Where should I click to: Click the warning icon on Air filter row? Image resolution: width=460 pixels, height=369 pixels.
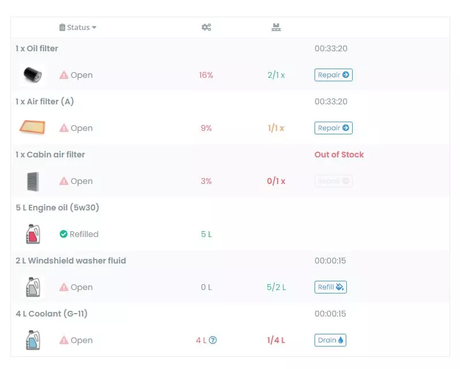64,128
